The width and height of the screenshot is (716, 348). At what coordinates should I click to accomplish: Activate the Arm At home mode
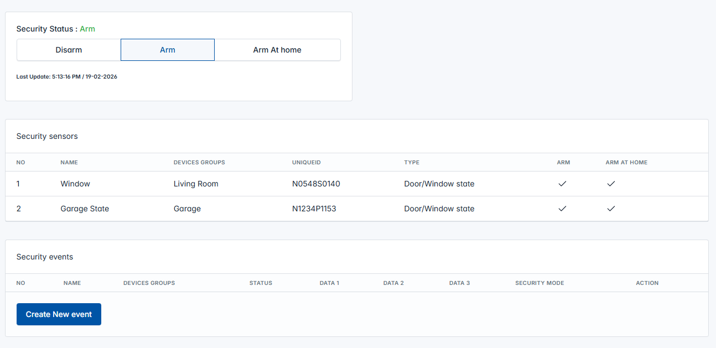click(x=277, y=50)
